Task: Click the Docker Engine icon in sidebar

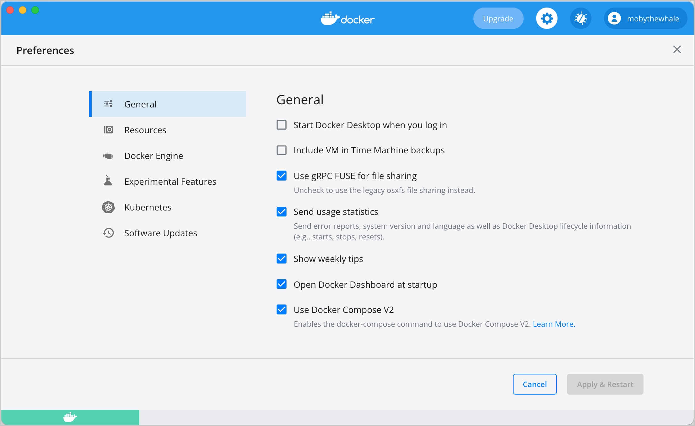Action: coord(108,156)
